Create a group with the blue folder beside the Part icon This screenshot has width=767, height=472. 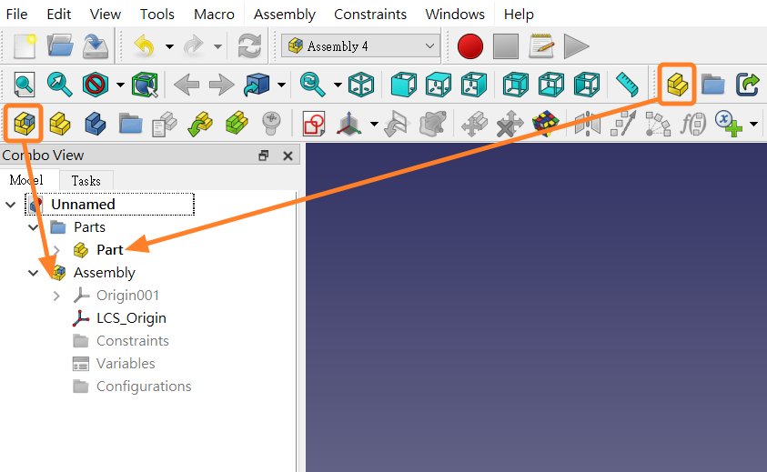(x=712, y=85)
